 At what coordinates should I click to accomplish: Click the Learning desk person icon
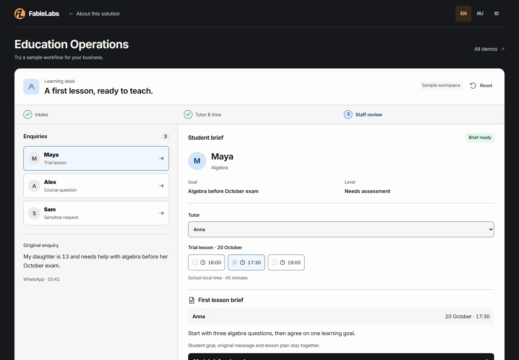pos(31,87)
